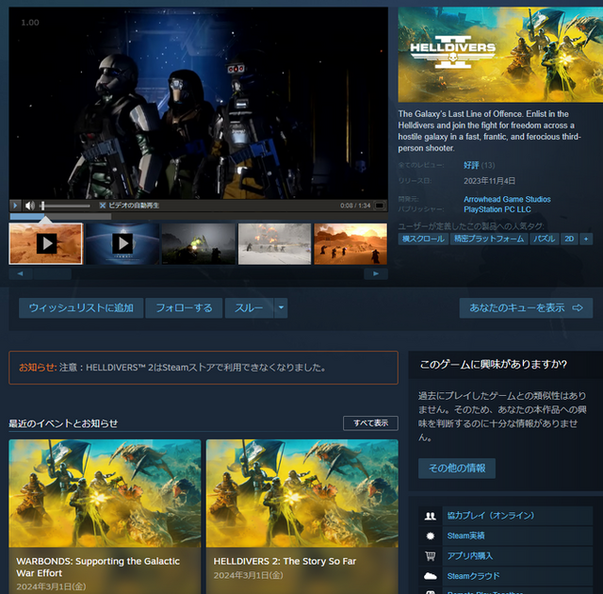Click フォローする button
Image resolution: width=603 pixels, height=594 pixels.
(184, 307)
